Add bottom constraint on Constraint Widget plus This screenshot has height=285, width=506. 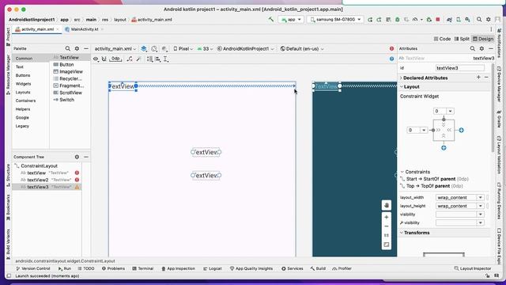[x=444, y=148]
